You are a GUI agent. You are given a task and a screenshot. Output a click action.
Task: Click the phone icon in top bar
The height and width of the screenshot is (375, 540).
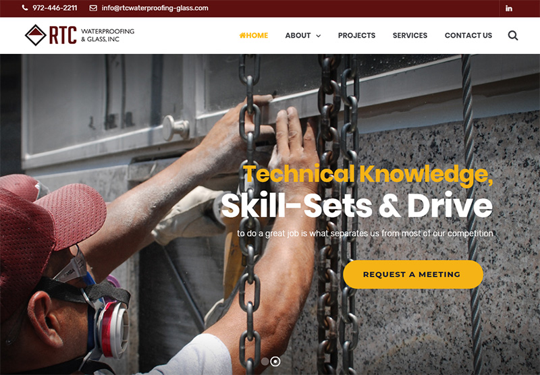click(25, 7)
